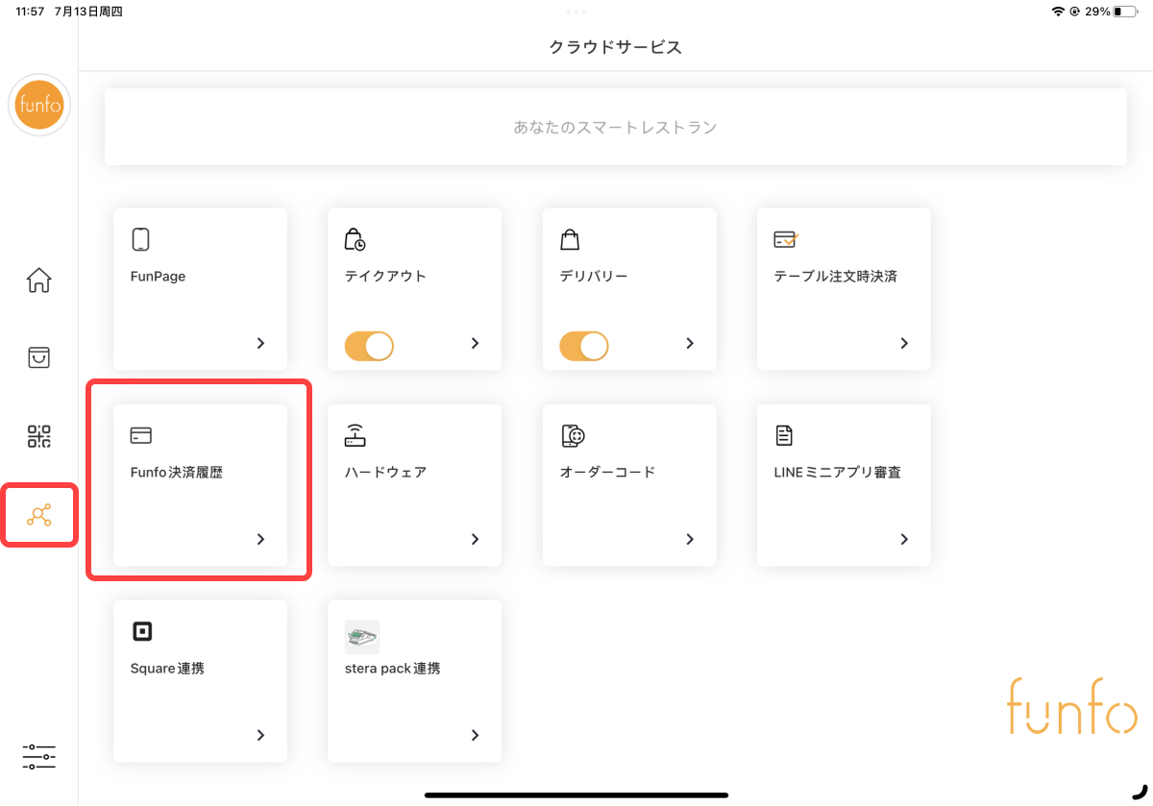The height and width of the screenshot is (806, 1153).
Task: Click the デリバリー card label
Action: (593, 276)
